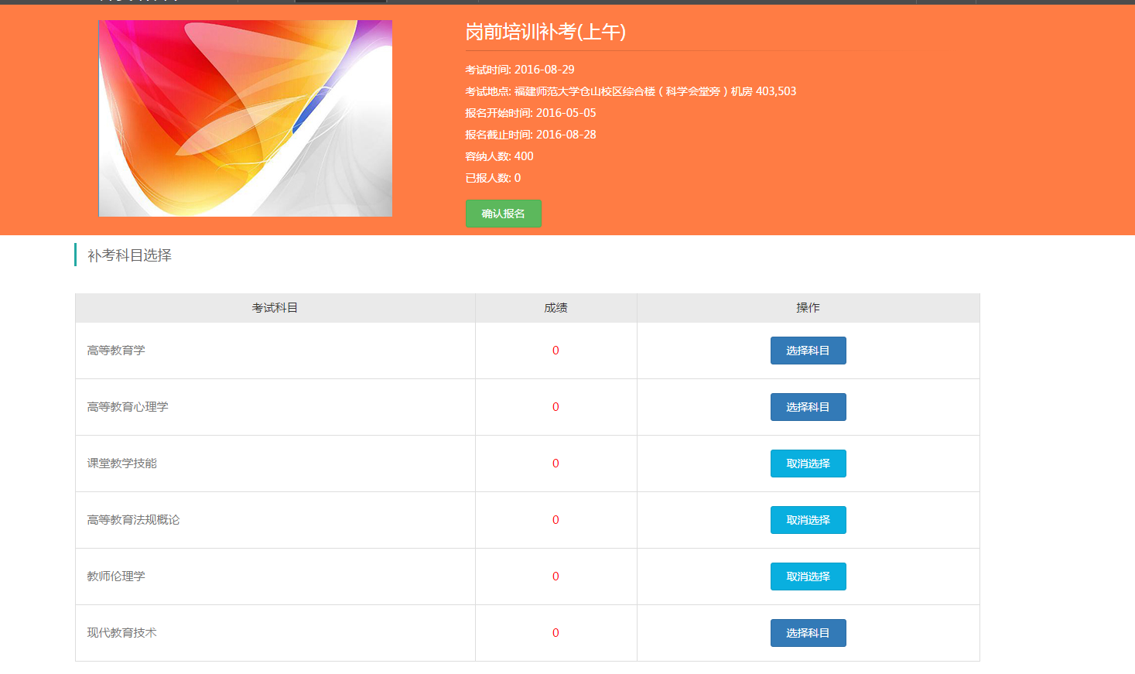Click the 成绩 column header

pyautogui.click(x=556, y=308)
